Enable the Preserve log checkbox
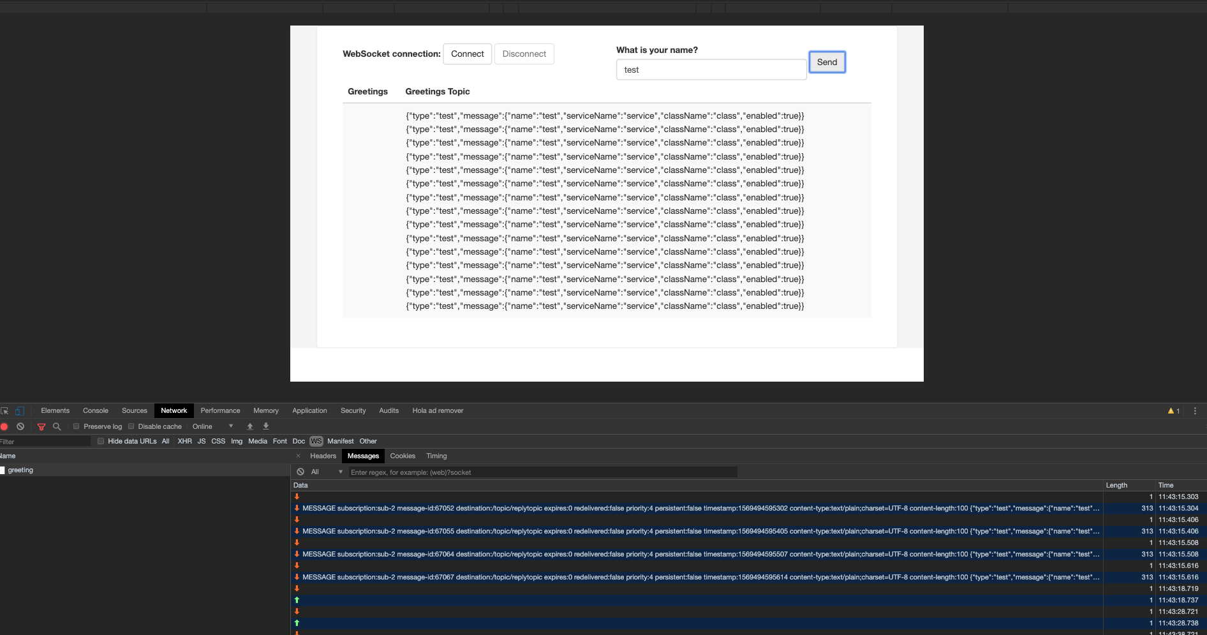This screenshot has height=635, width=1207. pos(77,426)
